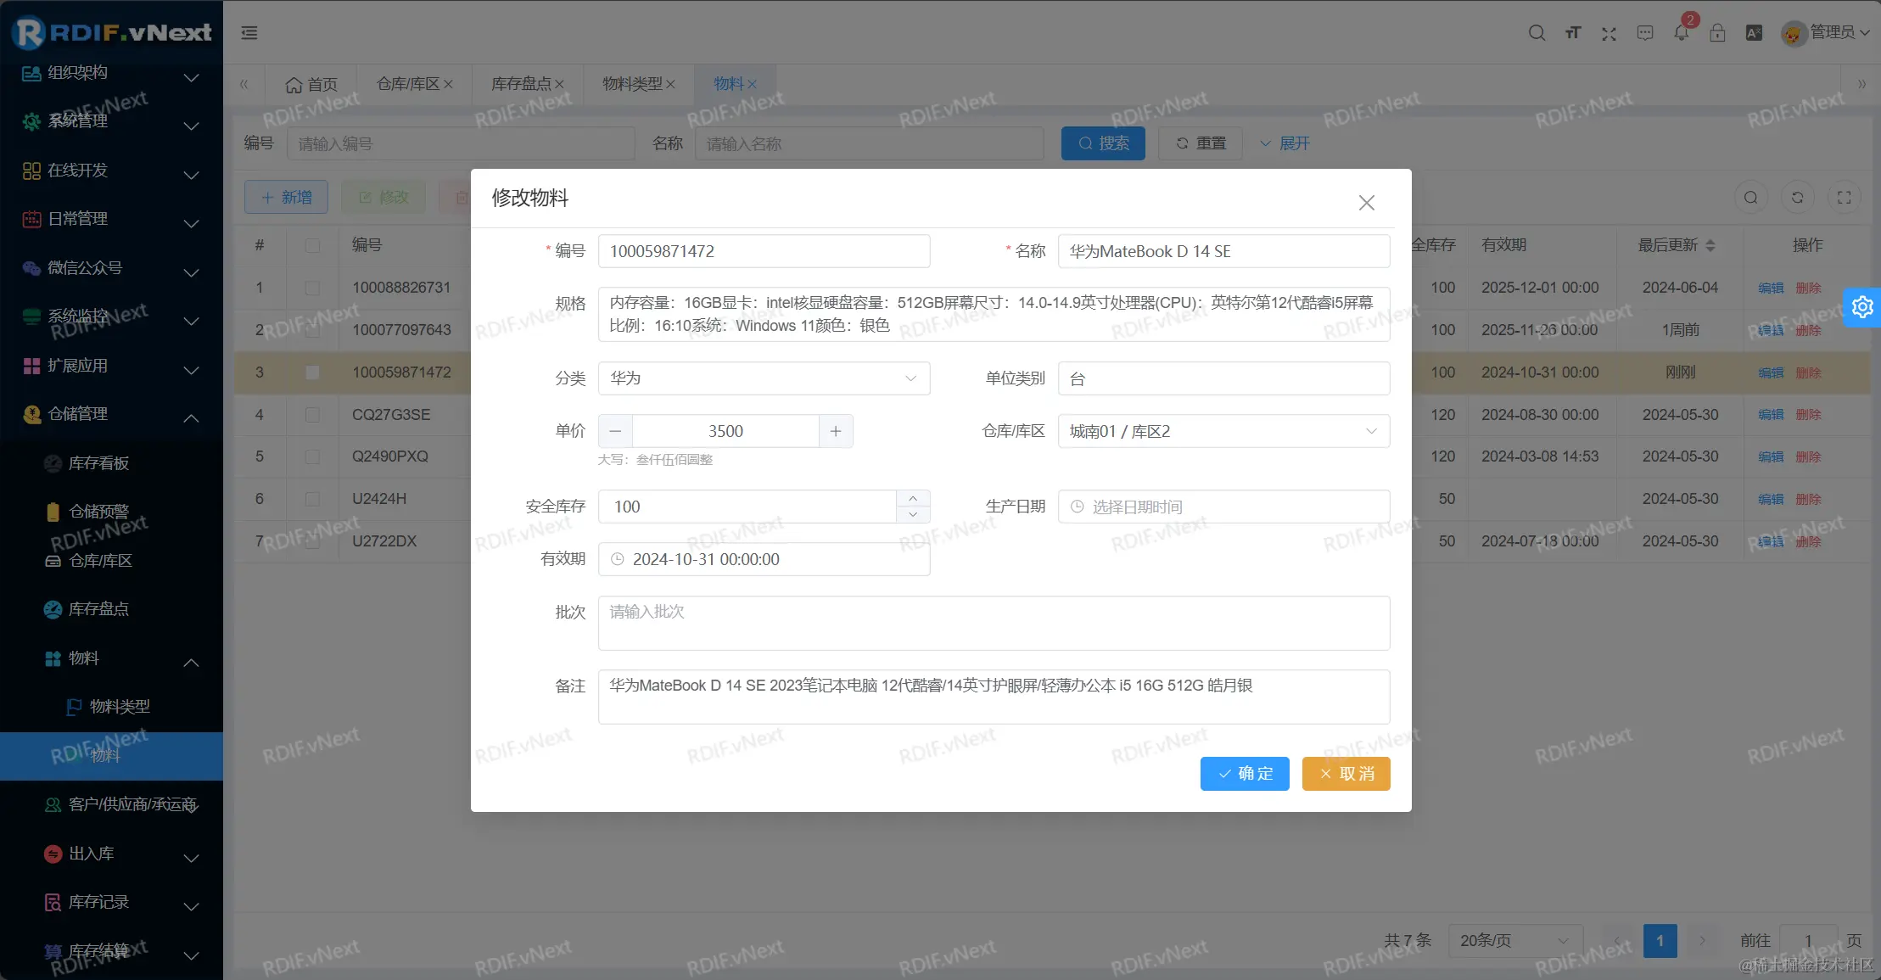Enter fullscreen mode via expand icon
The height and width of the screenshot is (980, 1881).
point(1608,32)
